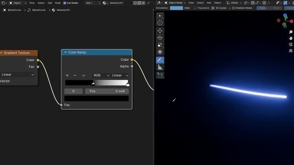Choose the Move tool

[x=160, y=31]
